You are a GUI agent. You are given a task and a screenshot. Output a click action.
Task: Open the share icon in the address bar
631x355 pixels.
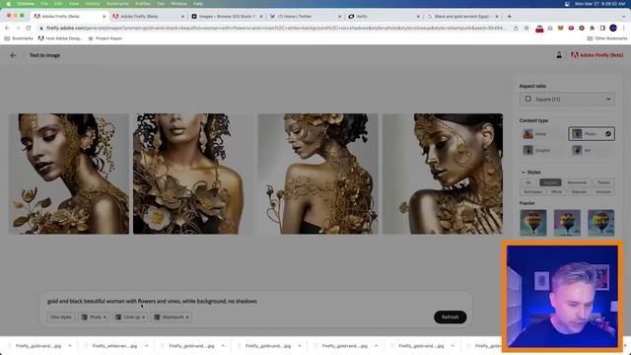pyautogui.click(x=516, y=29)
